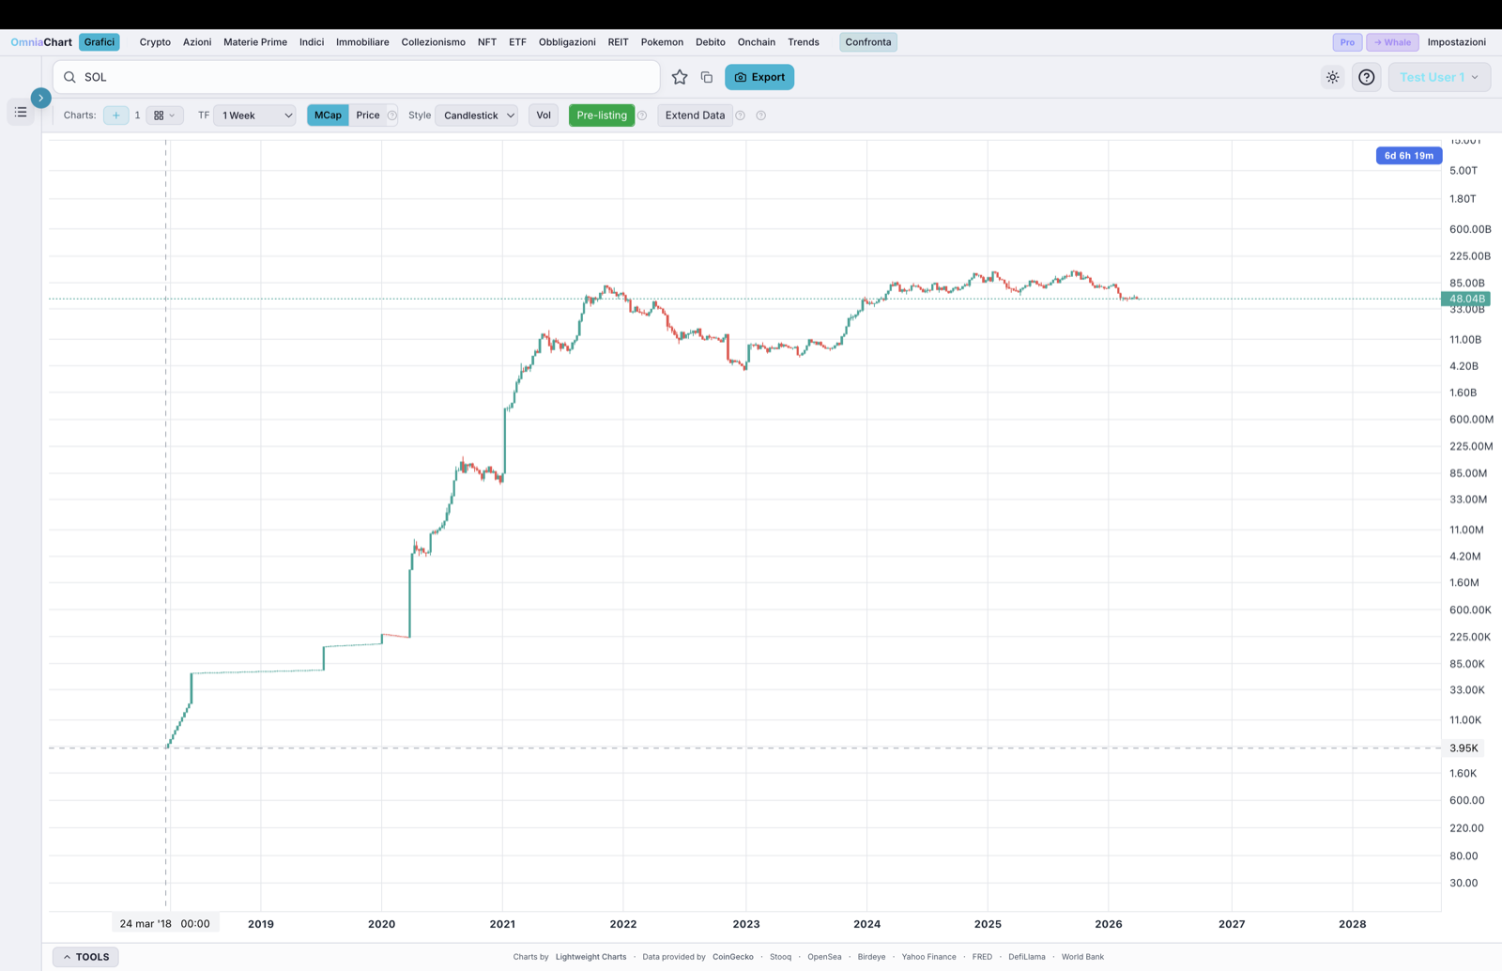
Task: Open the Materie Prime menu item
Action: 255,42
